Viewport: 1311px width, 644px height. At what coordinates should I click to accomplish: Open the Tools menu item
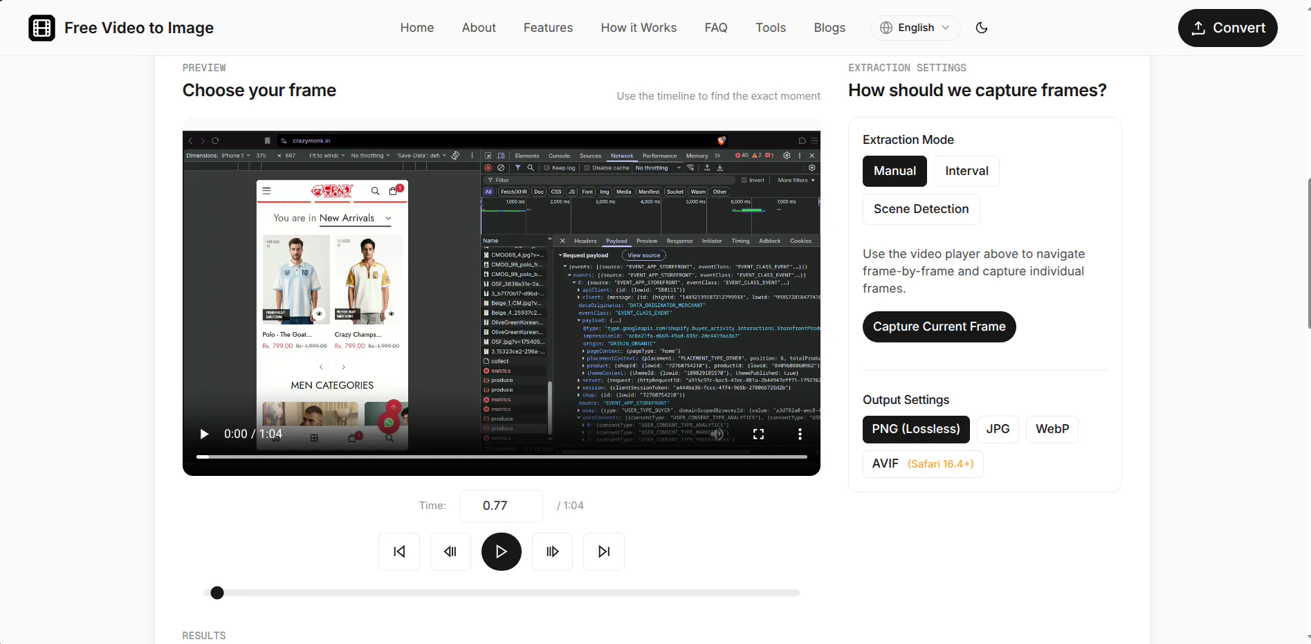pyautogui.click(x=771, y=28)
